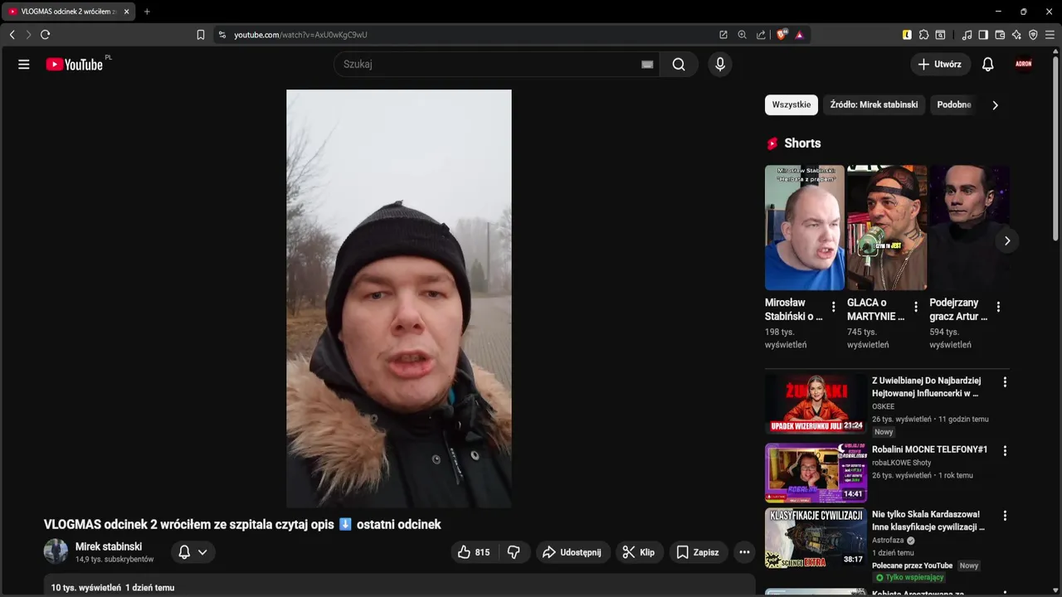Open 'Z Uwielbianej Do Najbardziej Hejtowanej' video title
The height and width of the screenshot is (597, 1062).
click(927, 387)
